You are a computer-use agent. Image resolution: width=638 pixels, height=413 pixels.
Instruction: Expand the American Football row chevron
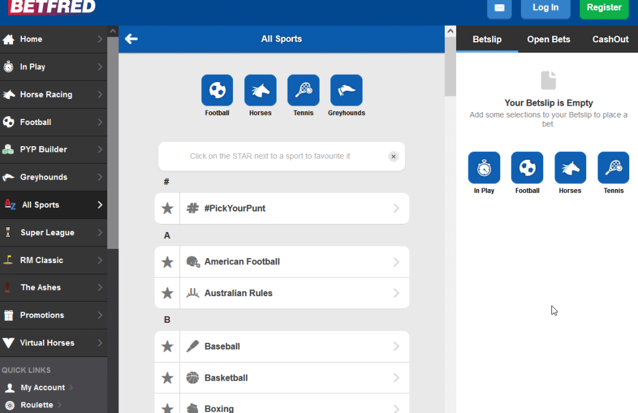pyautogui.click(x=396, y=262)
